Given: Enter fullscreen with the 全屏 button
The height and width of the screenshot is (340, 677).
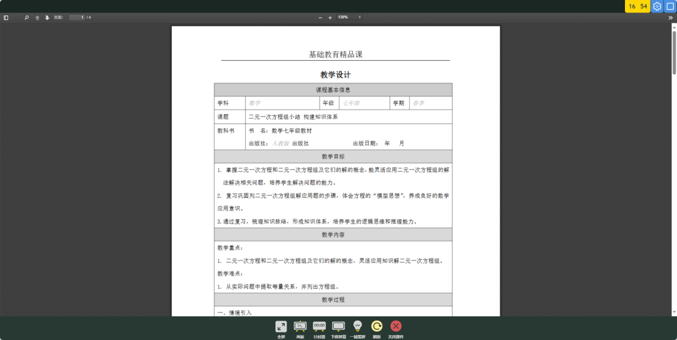Looking at the screenshot, I should coord(281,329).
